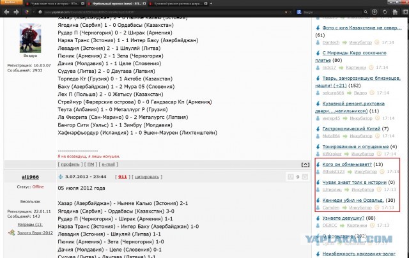Click flame icon beside 'Гастрономический Китай'
Image resolution: width=409 pixels, height=258 pixels.
click(x=318, y=129)
